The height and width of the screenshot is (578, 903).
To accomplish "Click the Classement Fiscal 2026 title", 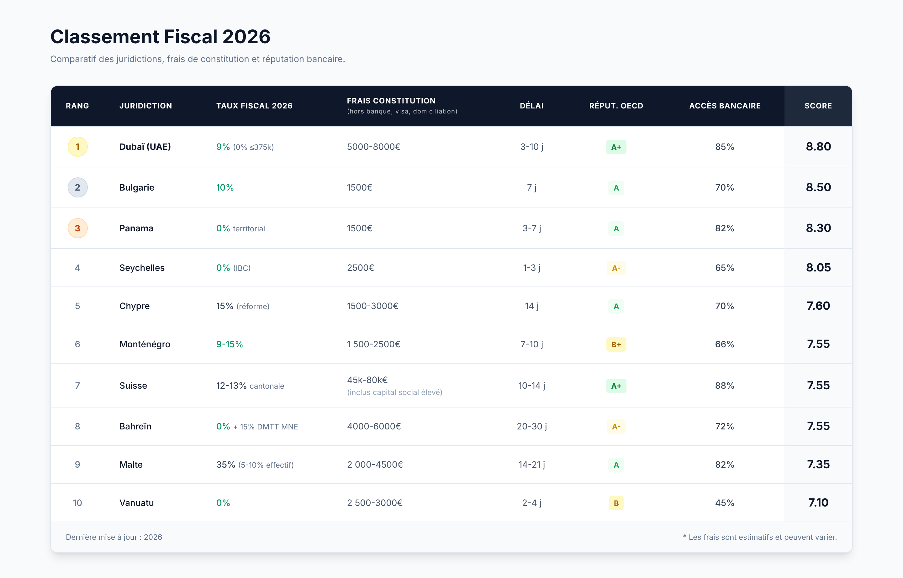I will click(x=160, y=37).
